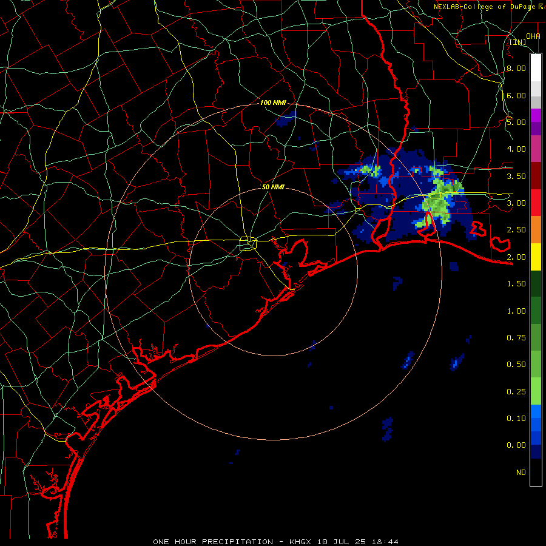Click the 4.00 legend value
This screenshot has width=546, height=546.
(x=516, y=149)
